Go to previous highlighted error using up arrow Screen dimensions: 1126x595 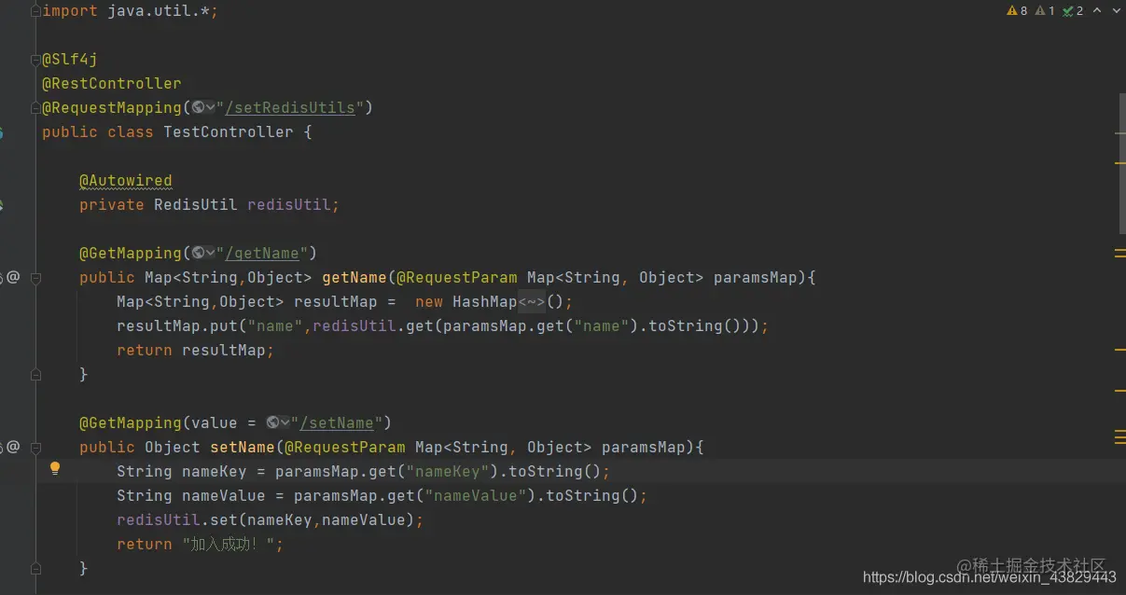pyautogui.click(x=1097, y=11)
